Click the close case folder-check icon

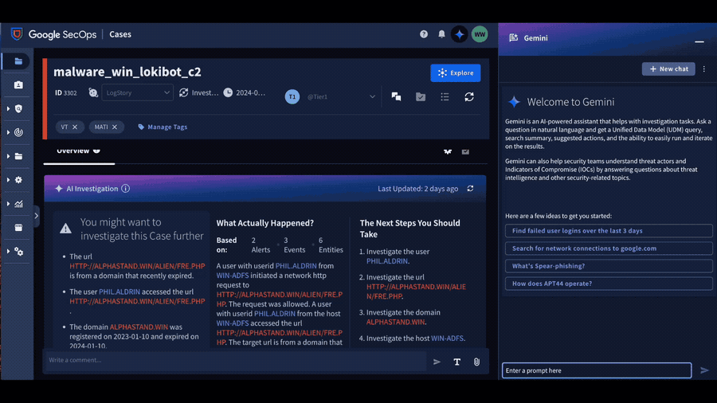(421, 96)
